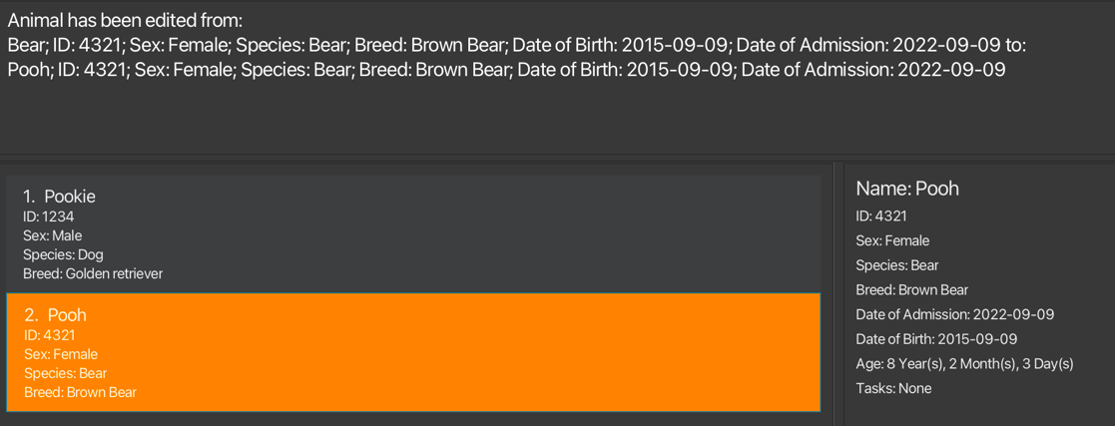Click 'Name: Pooh' heading in detail panel
The height and width of the screenshot is (426, 1115).
click(x=907, y=189)
